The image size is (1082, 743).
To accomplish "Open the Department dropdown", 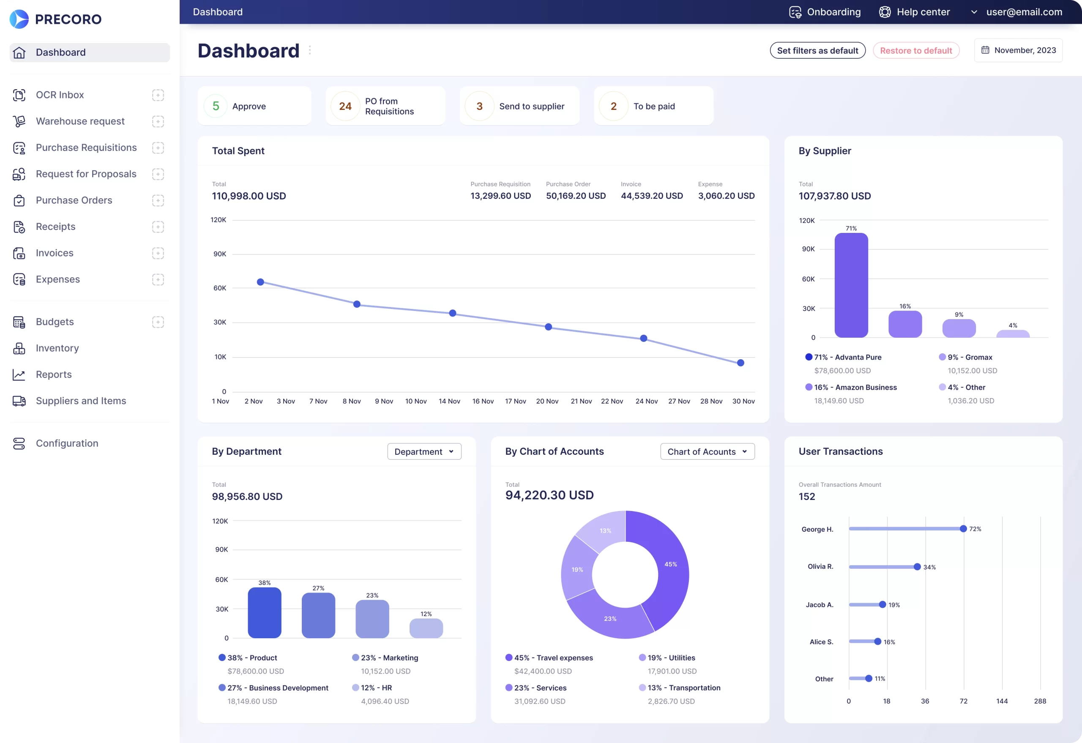I will click(424, 451).
